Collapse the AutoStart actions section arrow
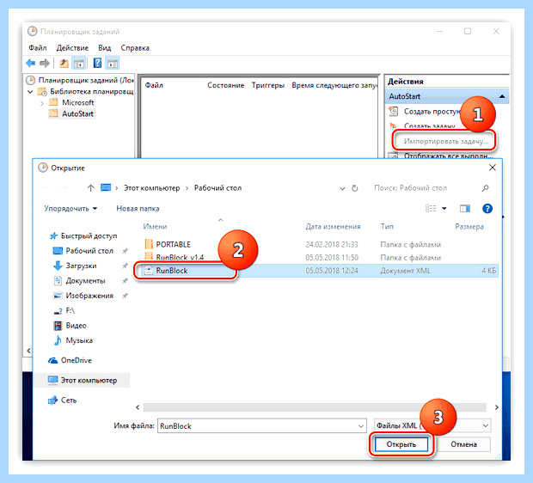This screenshot has height=483, width=533. [x=502, y=96]
